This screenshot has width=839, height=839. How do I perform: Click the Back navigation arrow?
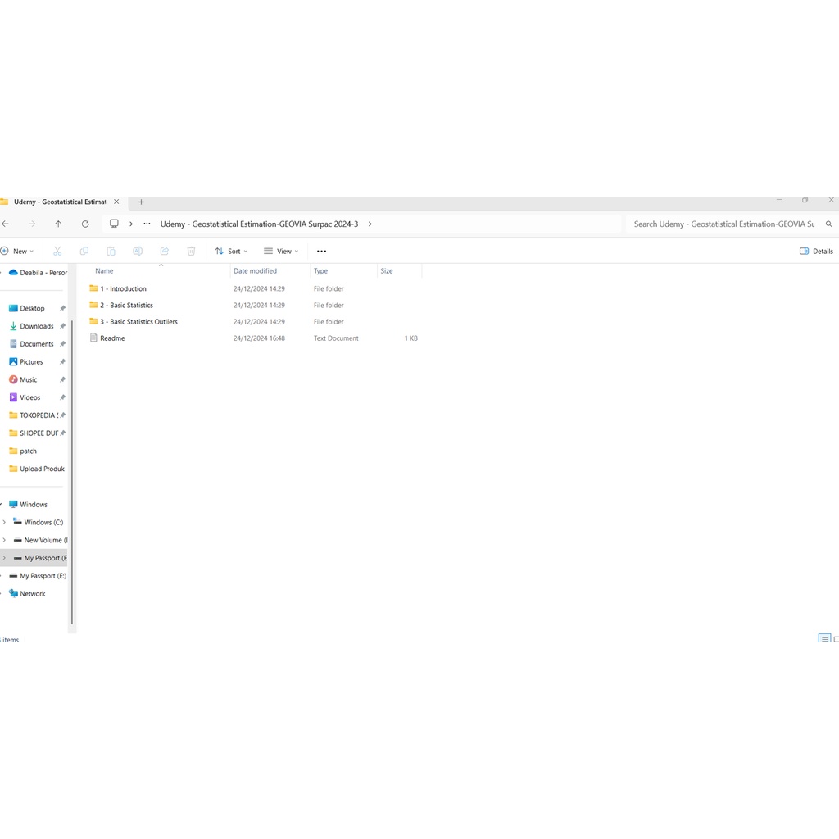[6, 224]
